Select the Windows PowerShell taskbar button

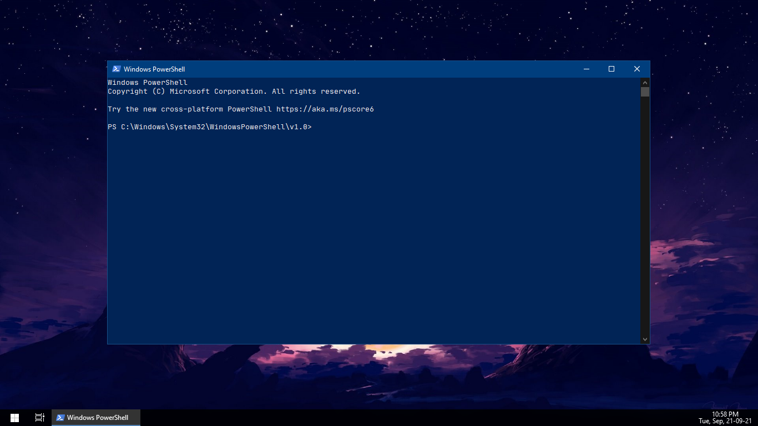(x=96, y=418)
